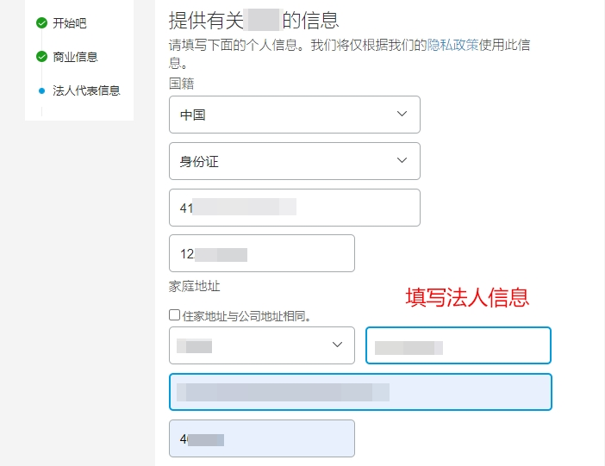605x466 pixels.
Task: Click the wide street address field
Action: 360,392
